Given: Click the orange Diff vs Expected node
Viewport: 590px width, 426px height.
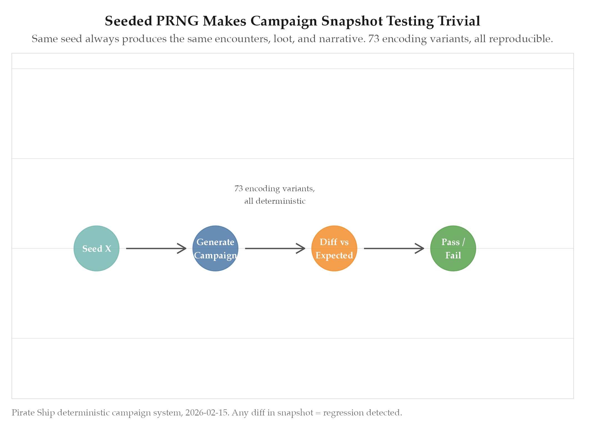Looking at the screenshot, I should pos(334,248).
